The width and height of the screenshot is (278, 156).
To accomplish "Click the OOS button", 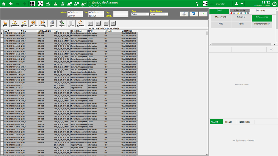I will click(x=272, y=49).
